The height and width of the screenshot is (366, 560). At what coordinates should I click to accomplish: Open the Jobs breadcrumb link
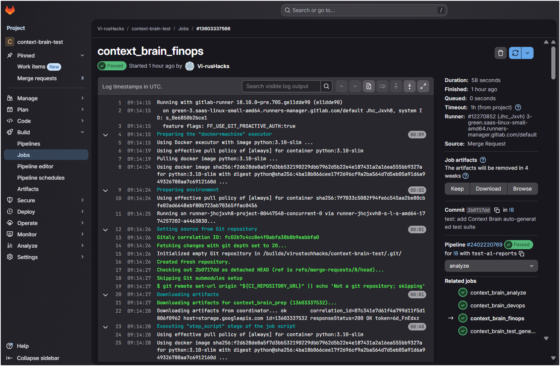[x=183, y=29]
